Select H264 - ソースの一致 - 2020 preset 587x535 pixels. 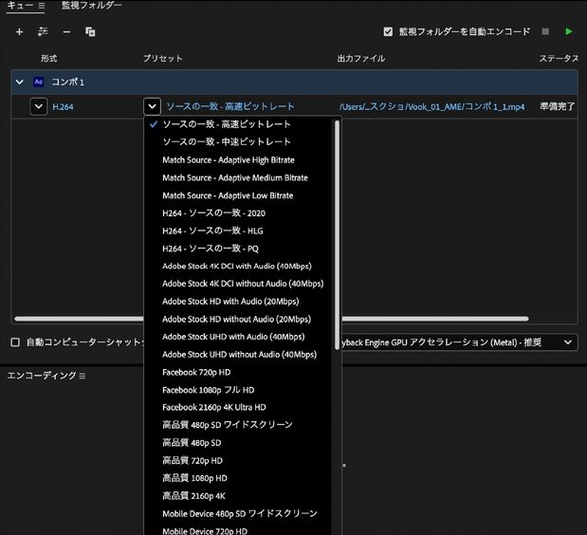tap(239, 213)
